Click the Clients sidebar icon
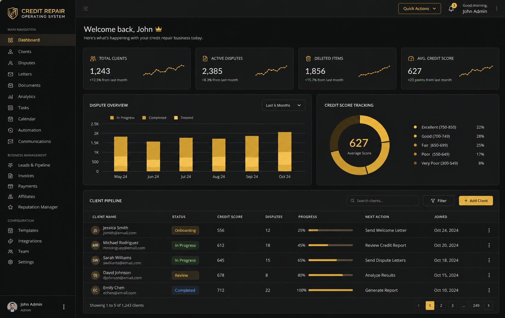The height and width of the screenshot is (318, 505). pyautogui.click(x=10, y=51)
